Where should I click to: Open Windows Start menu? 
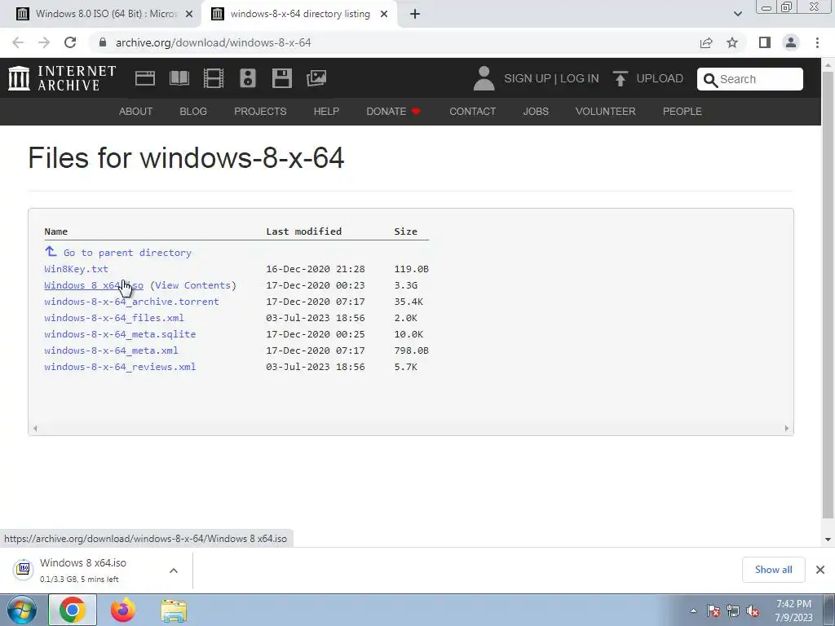tap(22, 610)
